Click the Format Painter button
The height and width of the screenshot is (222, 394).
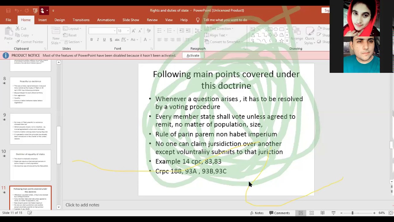click(x=30, y=42)
